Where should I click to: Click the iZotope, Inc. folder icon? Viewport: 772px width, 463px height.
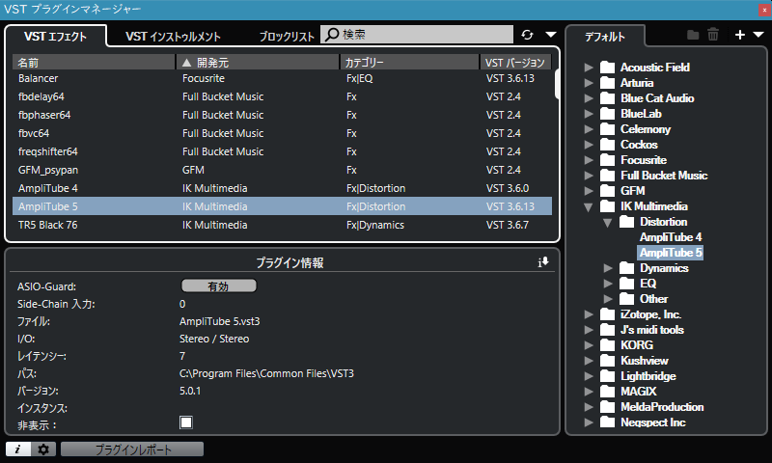tap(608, 313)
